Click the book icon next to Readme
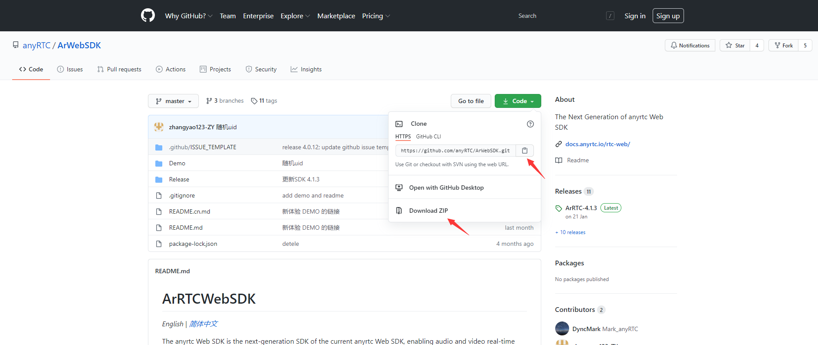This screenshot has height=345, width=818. click(x=559, y=160)
